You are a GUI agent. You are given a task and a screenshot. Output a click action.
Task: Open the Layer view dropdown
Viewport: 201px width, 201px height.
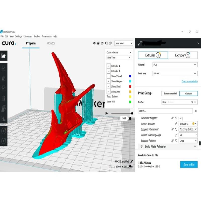point(123,43)
